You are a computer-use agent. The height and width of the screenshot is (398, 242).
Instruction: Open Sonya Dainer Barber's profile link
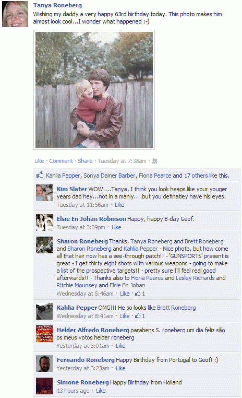coord(110,175)
